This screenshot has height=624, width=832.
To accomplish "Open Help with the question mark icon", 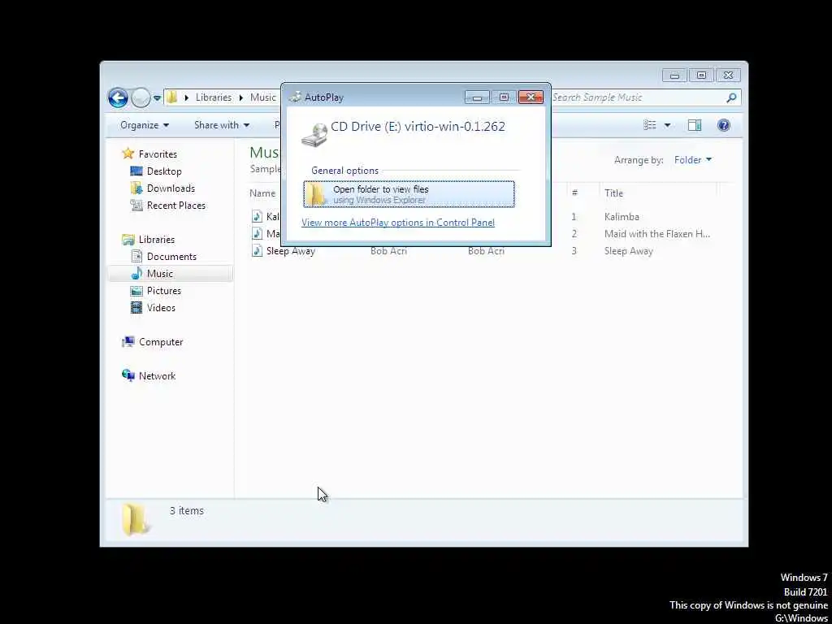I will click(x=724, y=125).
